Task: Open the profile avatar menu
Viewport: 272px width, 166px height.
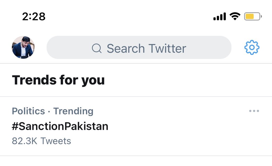Action: click(x=23, y=48)
